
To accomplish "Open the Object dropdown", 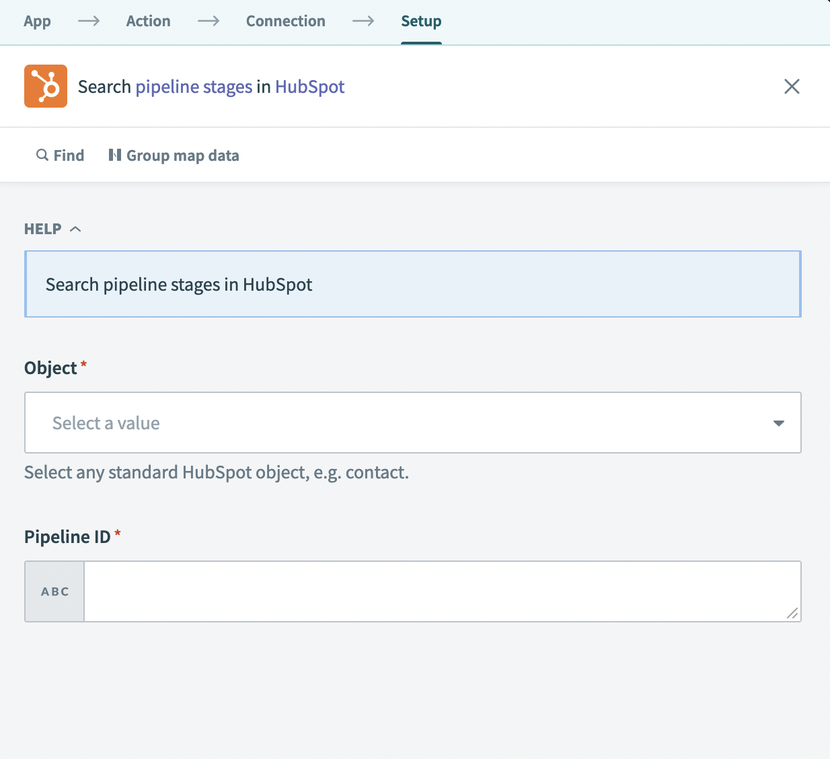I will [x=413, y=423].
